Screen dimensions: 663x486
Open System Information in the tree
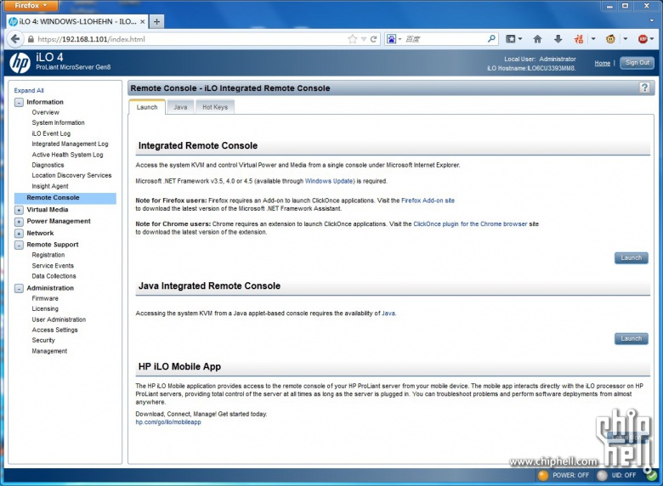[59, 122]
